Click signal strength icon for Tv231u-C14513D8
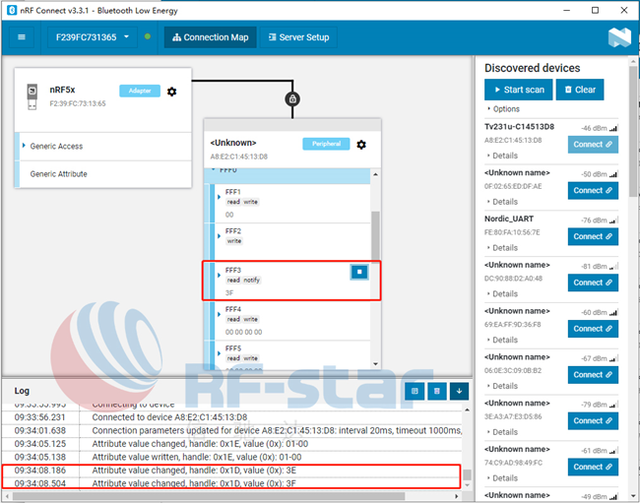This screenshot has width=640, height=503. point(613,129)
